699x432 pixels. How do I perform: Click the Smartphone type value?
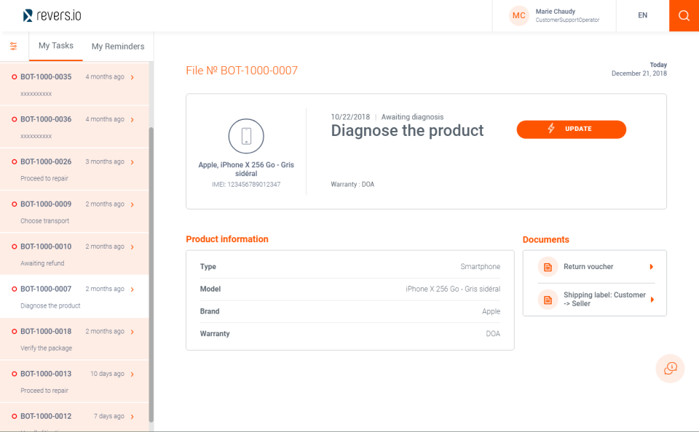click(x=480, y=267)
